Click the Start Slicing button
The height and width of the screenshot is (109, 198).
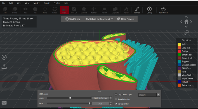coord(73,19)
